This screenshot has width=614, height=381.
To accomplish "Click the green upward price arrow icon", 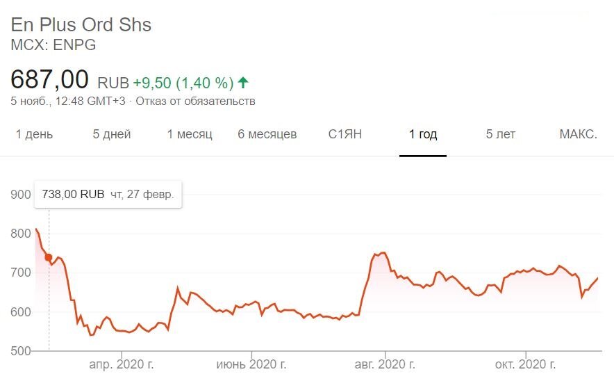I will (243, 83).
